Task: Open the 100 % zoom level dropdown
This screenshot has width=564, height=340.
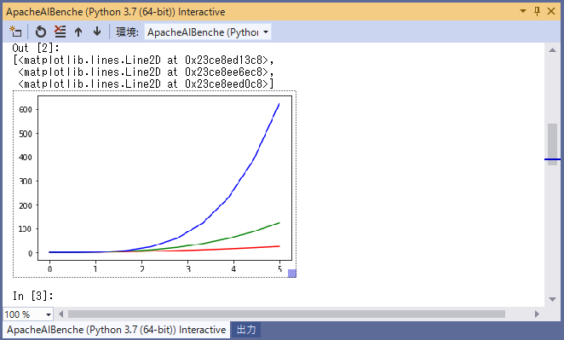Action: pyautogui.click(x=28, y=314)
